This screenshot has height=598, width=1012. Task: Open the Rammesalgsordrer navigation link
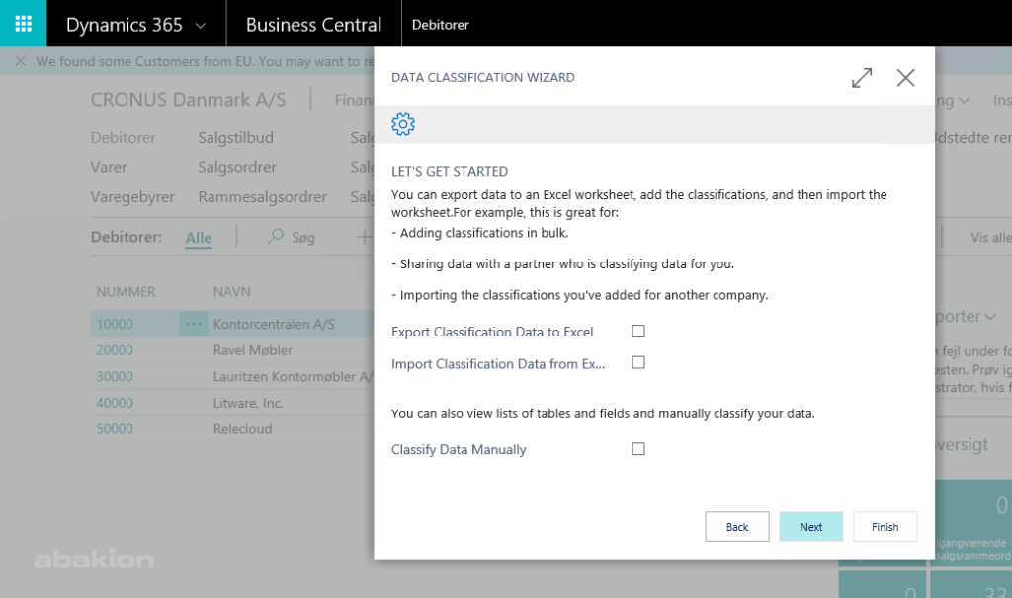pos(263,197)
